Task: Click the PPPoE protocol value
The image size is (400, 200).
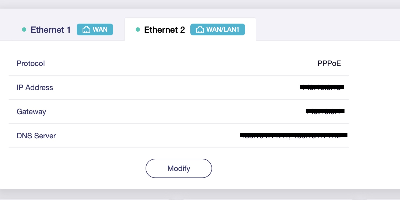Action: click(x=329, y=64)
